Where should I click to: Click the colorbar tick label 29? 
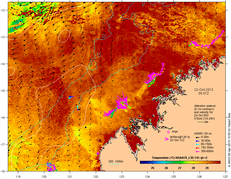[207, 168]
